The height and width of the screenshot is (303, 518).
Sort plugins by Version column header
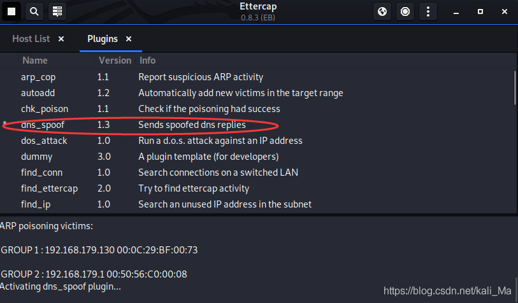[x=115, y=60]
